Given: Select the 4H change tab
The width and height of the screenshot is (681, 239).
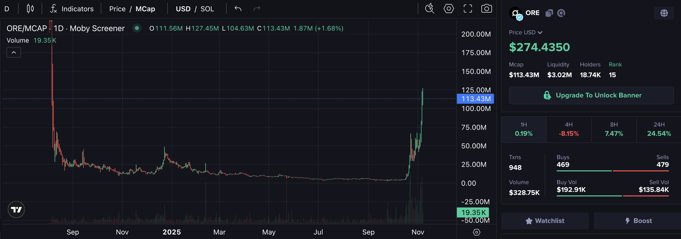Looking at the screenshot, I should point(569,129).
